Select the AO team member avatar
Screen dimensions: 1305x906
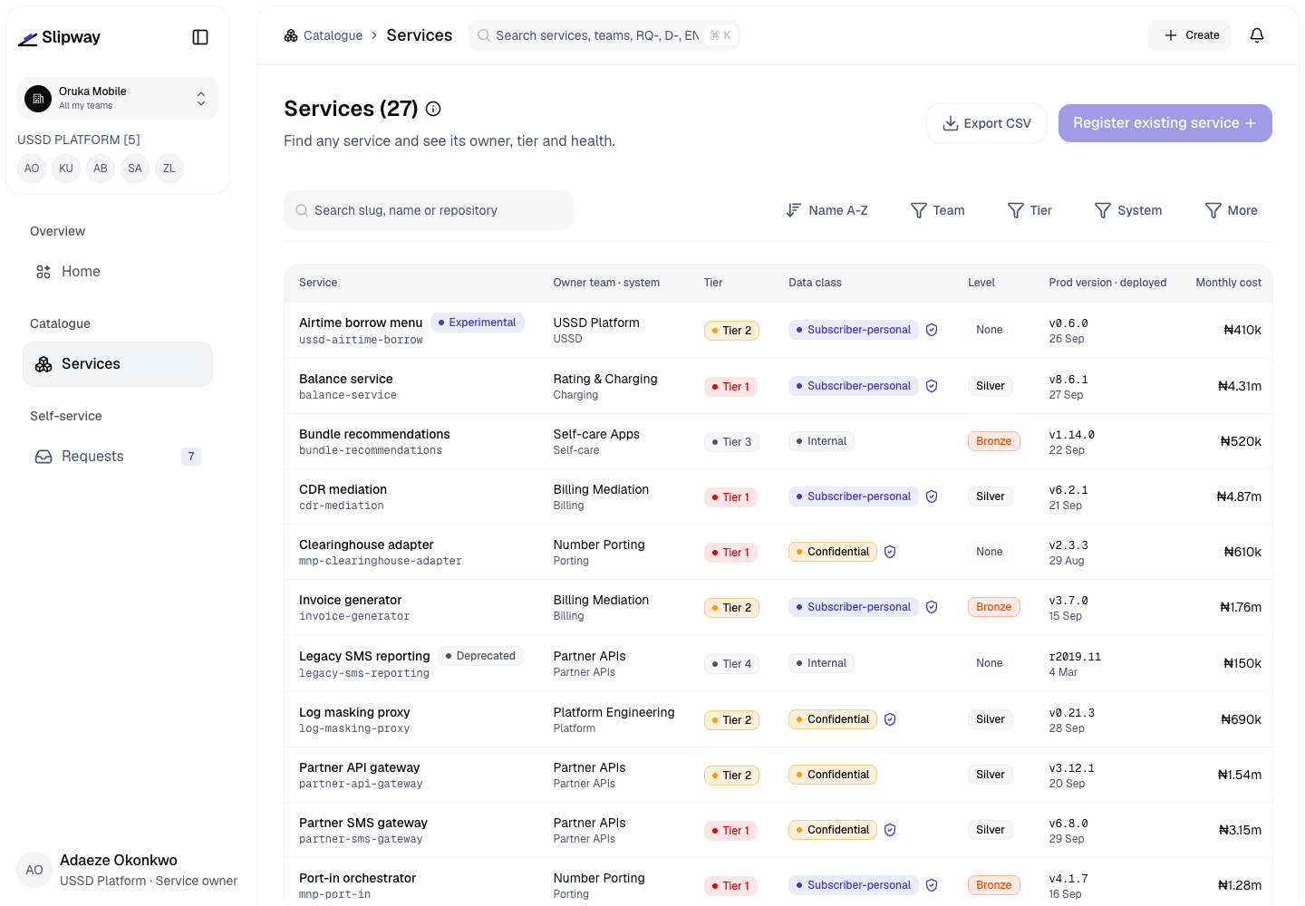tap(32, 169)
